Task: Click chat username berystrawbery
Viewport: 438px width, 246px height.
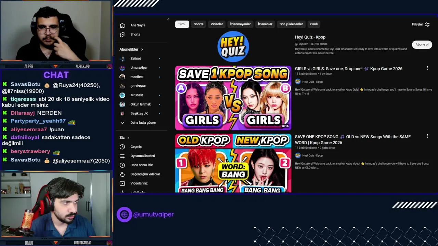Action: click(30, 151)
